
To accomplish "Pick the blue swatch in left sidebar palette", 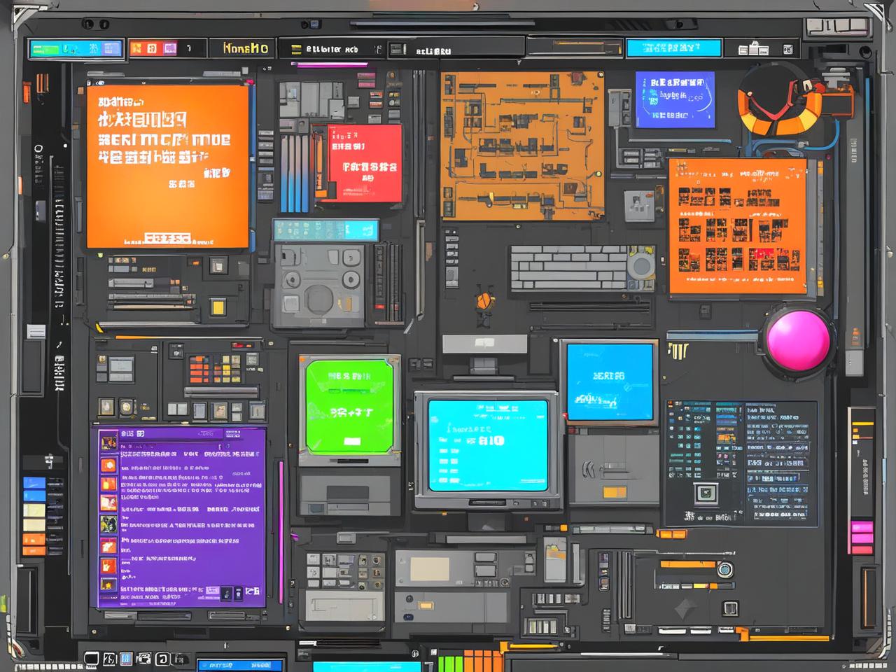I will pos(34,484).
